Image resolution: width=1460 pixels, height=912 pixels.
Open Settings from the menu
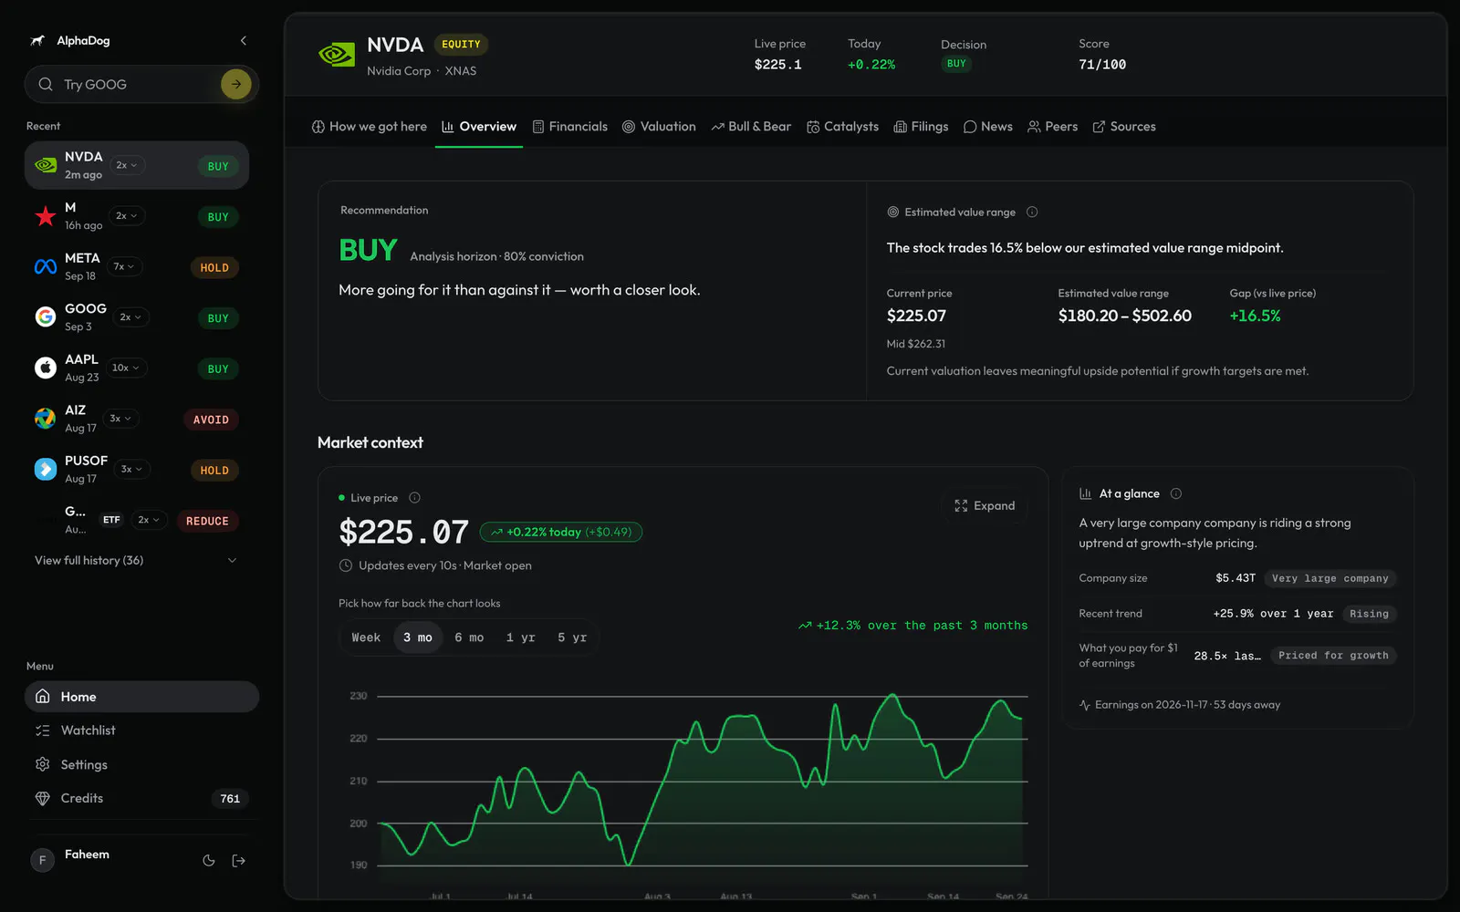click(x=141, y=764)
